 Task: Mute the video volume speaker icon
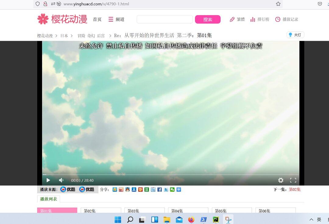coord(61,180)
